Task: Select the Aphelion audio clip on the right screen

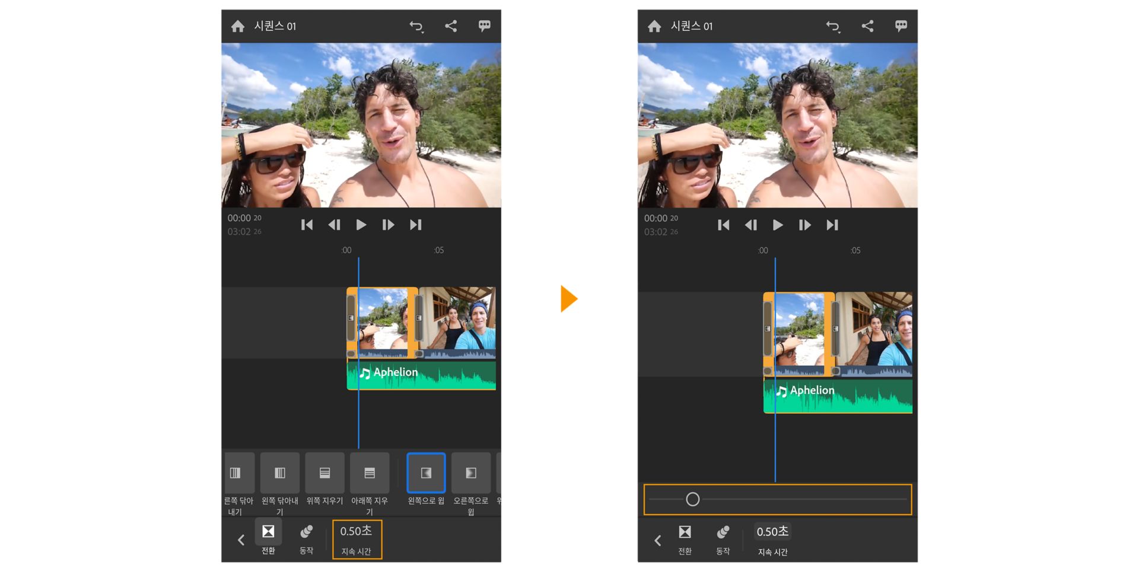Action: pos(838,396)
